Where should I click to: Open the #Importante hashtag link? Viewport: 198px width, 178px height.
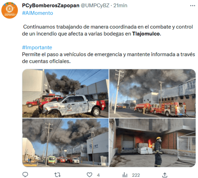click(37, 47)
